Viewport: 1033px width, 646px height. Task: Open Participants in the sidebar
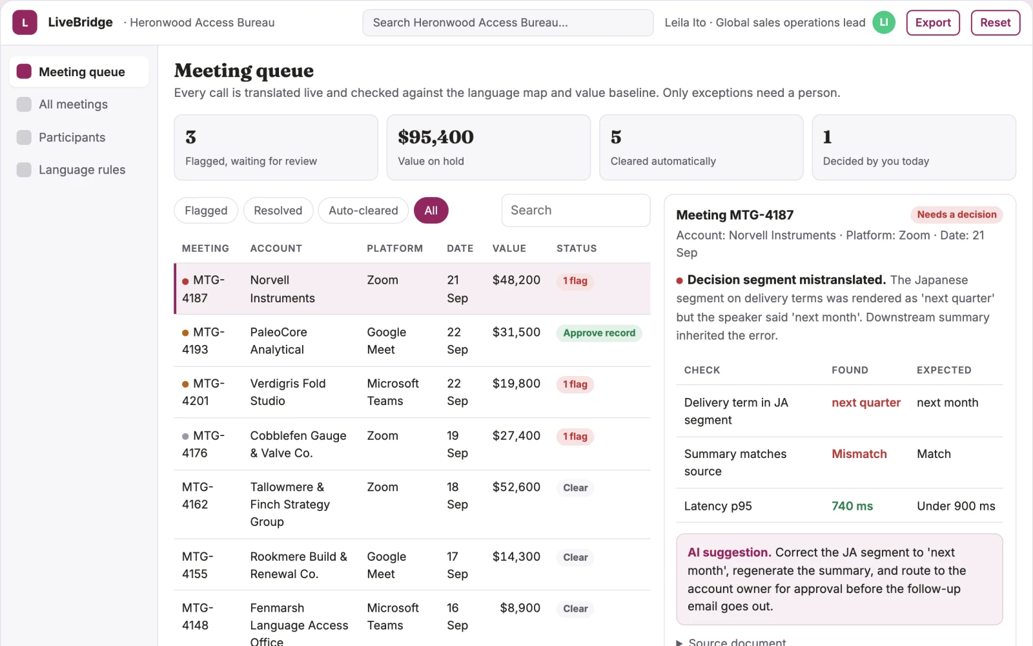[x=79, y=137]
